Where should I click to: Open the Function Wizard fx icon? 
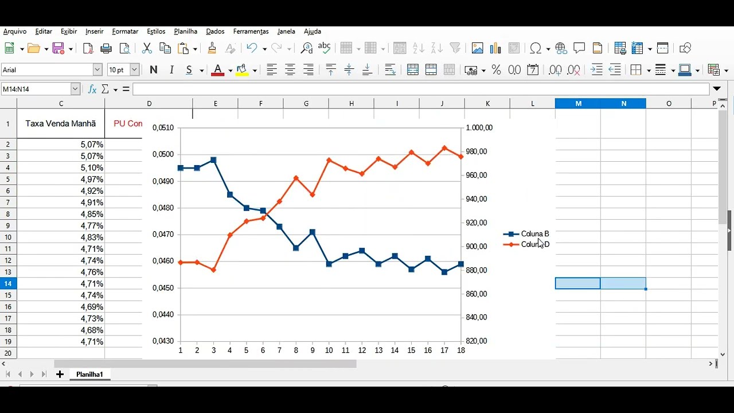click(92, 89)
